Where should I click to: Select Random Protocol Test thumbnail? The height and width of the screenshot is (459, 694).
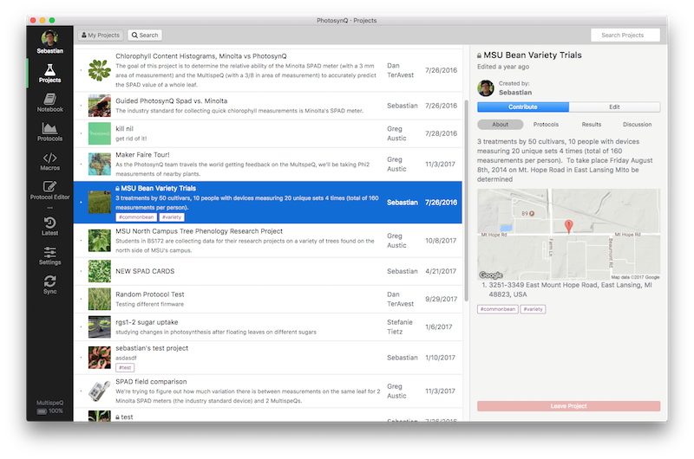(x=99, y=299)
